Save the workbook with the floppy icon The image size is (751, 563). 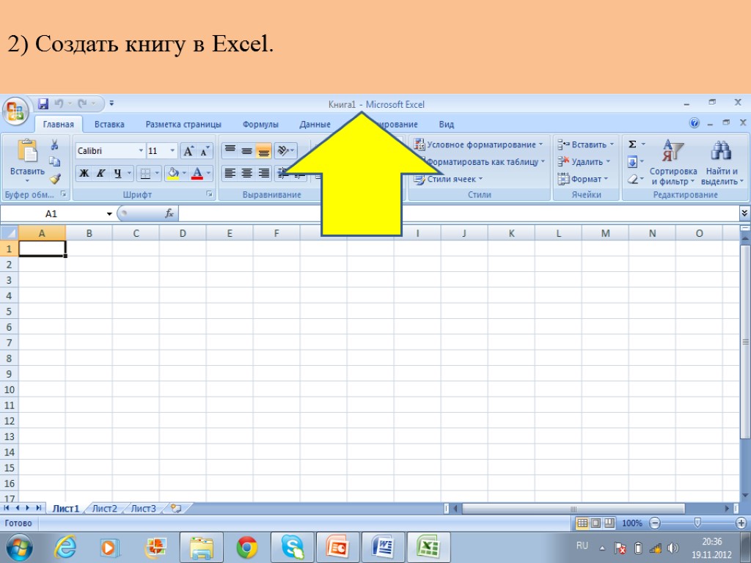click(43, 103)
